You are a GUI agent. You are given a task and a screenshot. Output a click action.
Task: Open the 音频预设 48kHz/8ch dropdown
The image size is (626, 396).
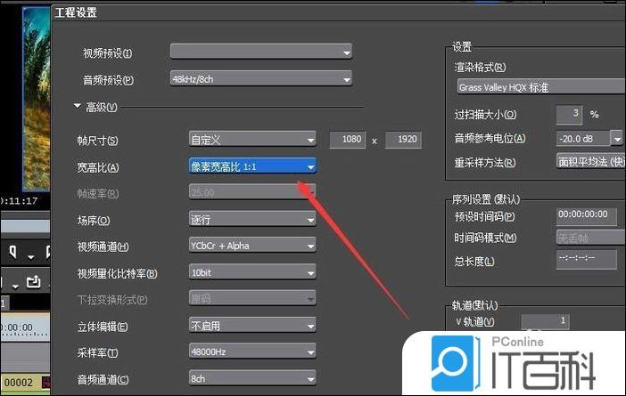click(x=261, y=79)
